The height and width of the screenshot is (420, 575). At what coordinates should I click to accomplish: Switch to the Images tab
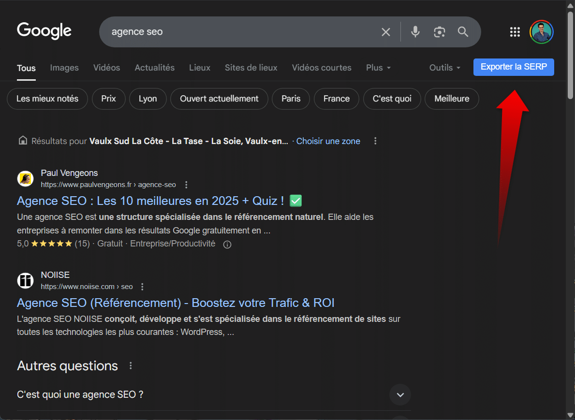pyautogui.click(x=64, y=68)
